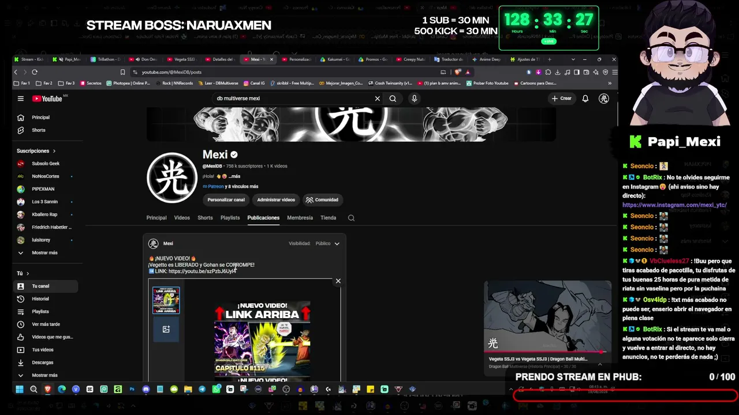Screen dimensions: 739x415
Task: Open Discord from the taskbar
Action: pyautogui.click(x=145, y=390)
